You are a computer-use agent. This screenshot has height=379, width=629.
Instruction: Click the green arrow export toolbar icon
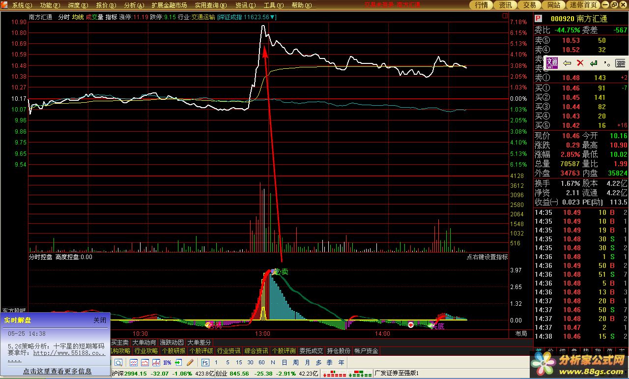click(x=179, y=362)
